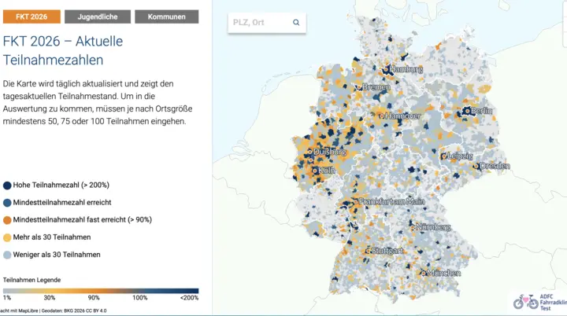The width and height of the screenshot is (567, 316).
Task: Click the Bremen city marker
Action: coord(359,87)
